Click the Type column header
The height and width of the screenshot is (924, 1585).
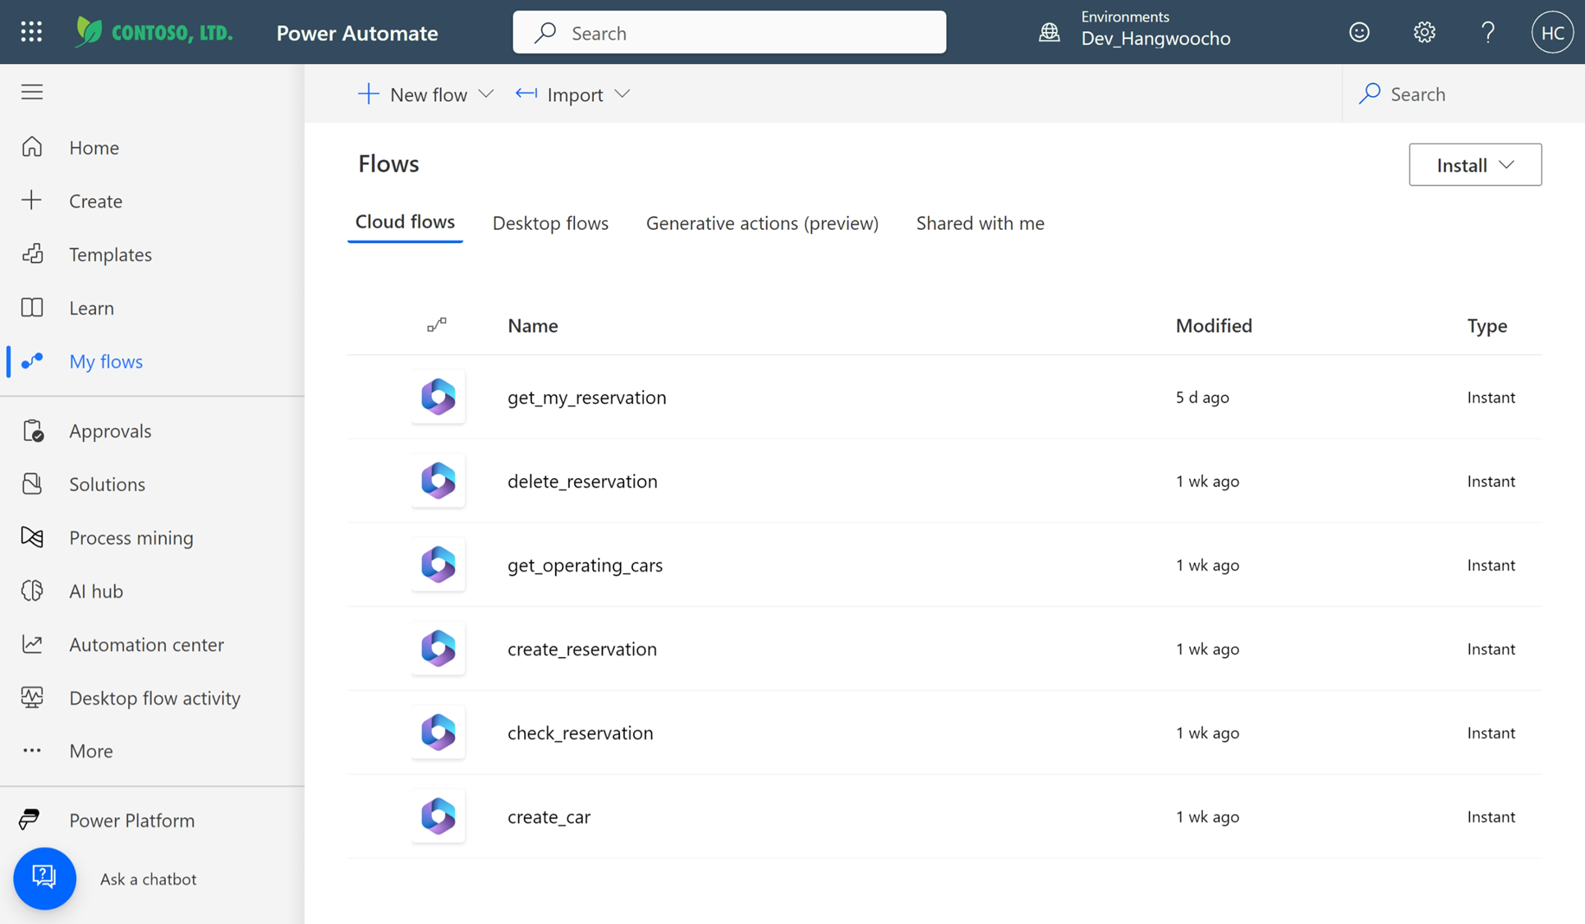(1486, 325)
